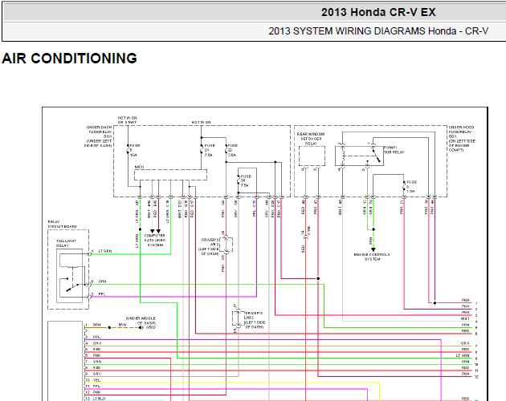506x401 pixels.
Task: Click the '13 LT BLU' connector pin label
Action: click(96, 399)
